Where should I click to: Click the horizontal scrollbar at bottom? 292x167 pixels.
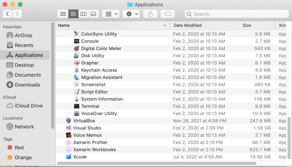[x=157, y=163]
